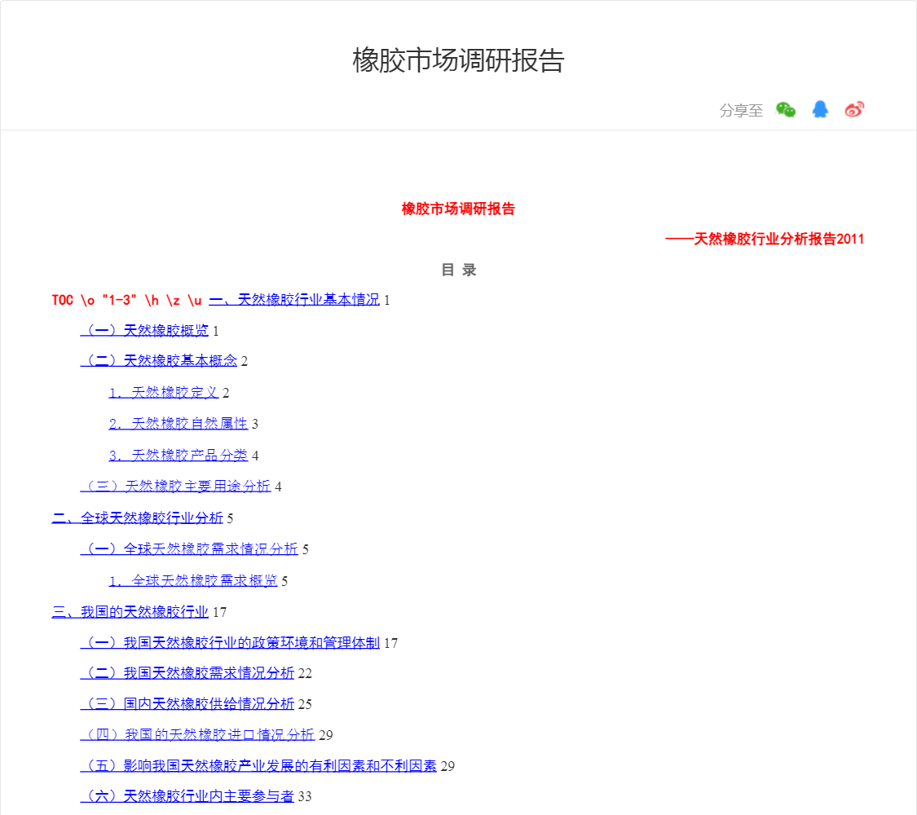Click 3. 天然橡胶产品分类 link
The width and height of the screenshot is (917, 815).
(178, 456)
